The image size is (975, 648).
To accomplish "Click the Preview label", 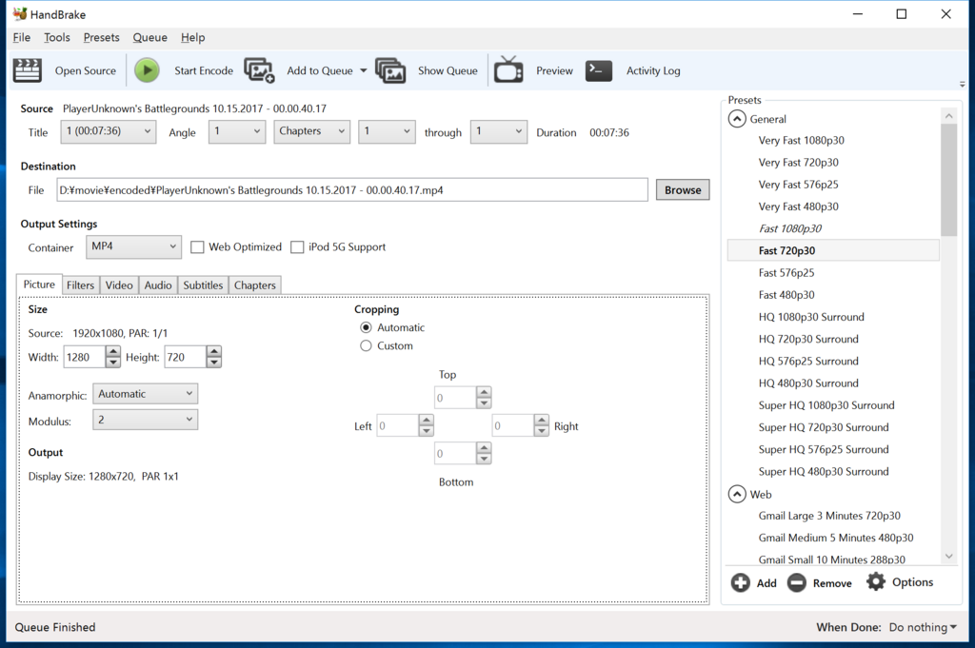I will tap(555, 70).
